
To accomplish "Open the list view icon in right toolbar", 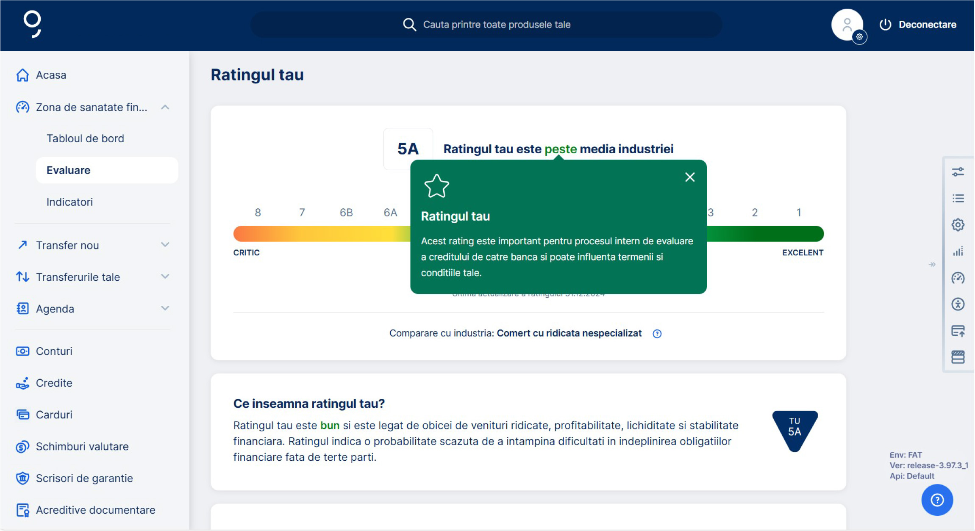I will tap(958, 198).
